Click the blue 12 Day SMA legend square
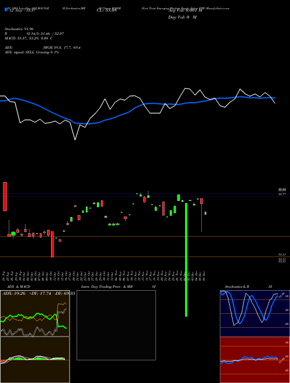Viewport: 290px width, 383px height. tap(6, 9)
